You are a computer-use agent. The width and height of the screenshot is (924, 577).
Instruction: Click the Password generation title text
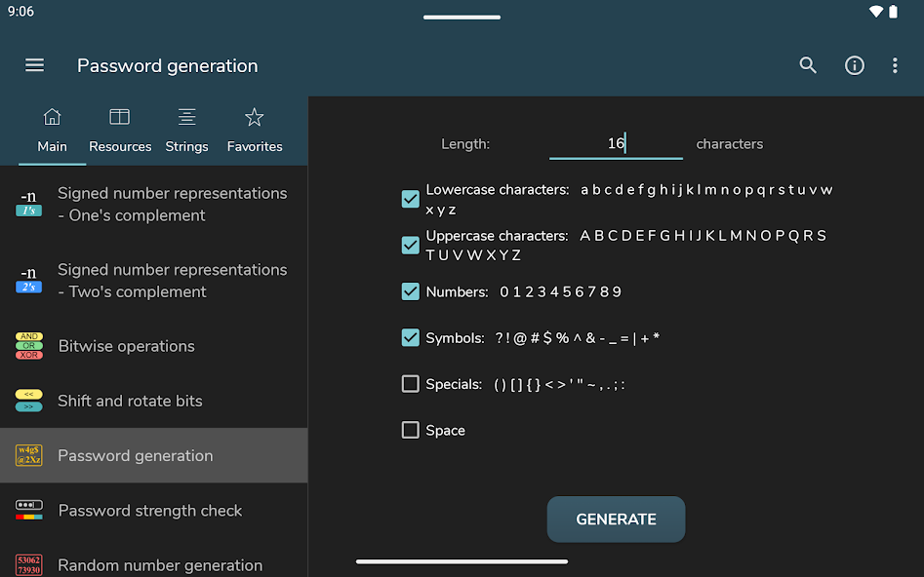pyautogui.click(x=168, y=66)
